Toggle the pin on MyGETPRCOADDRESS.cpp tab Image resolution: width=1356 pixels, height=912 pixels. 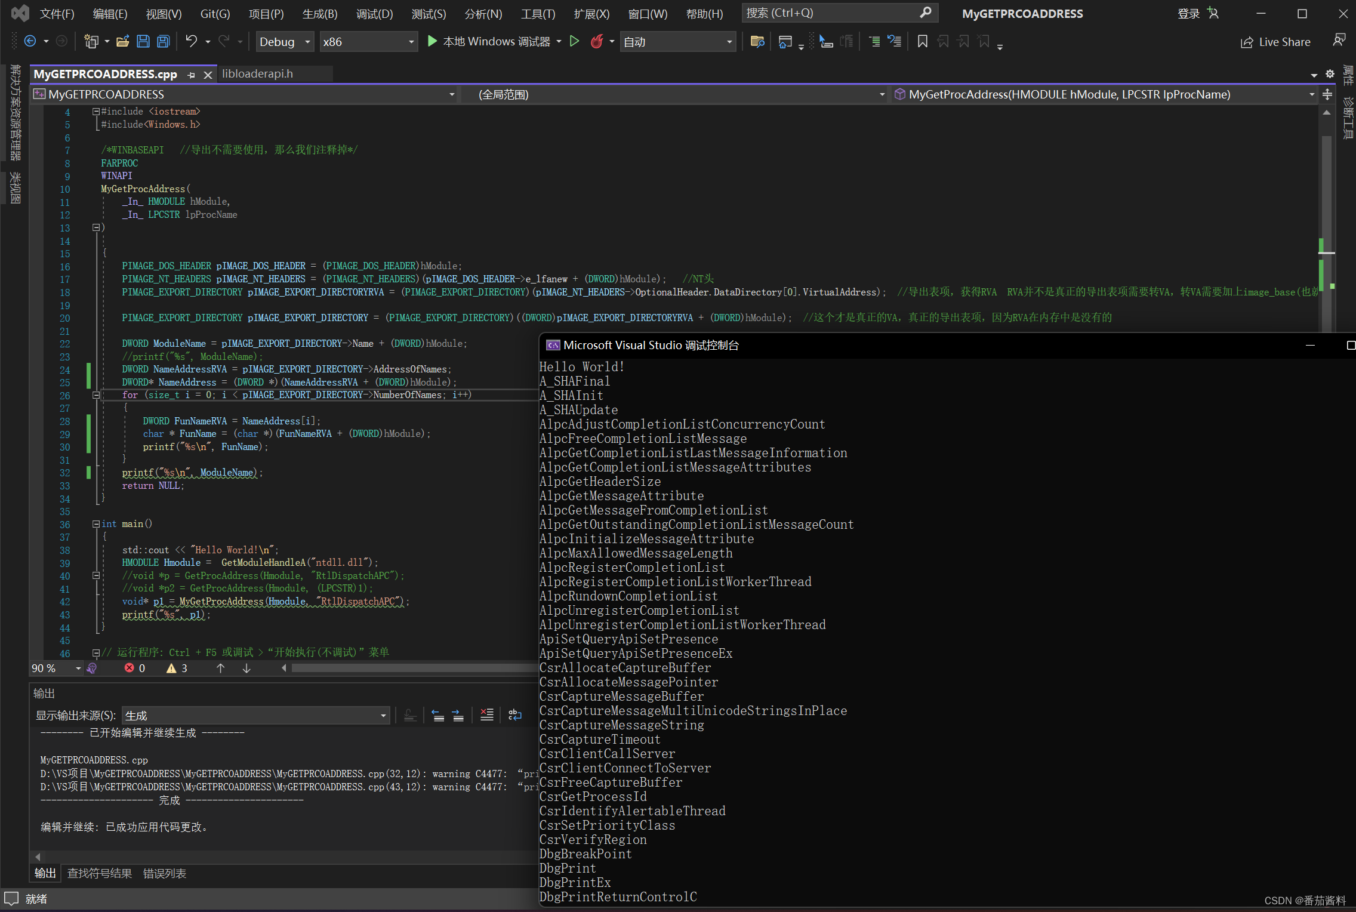click(x=192, y=75)
